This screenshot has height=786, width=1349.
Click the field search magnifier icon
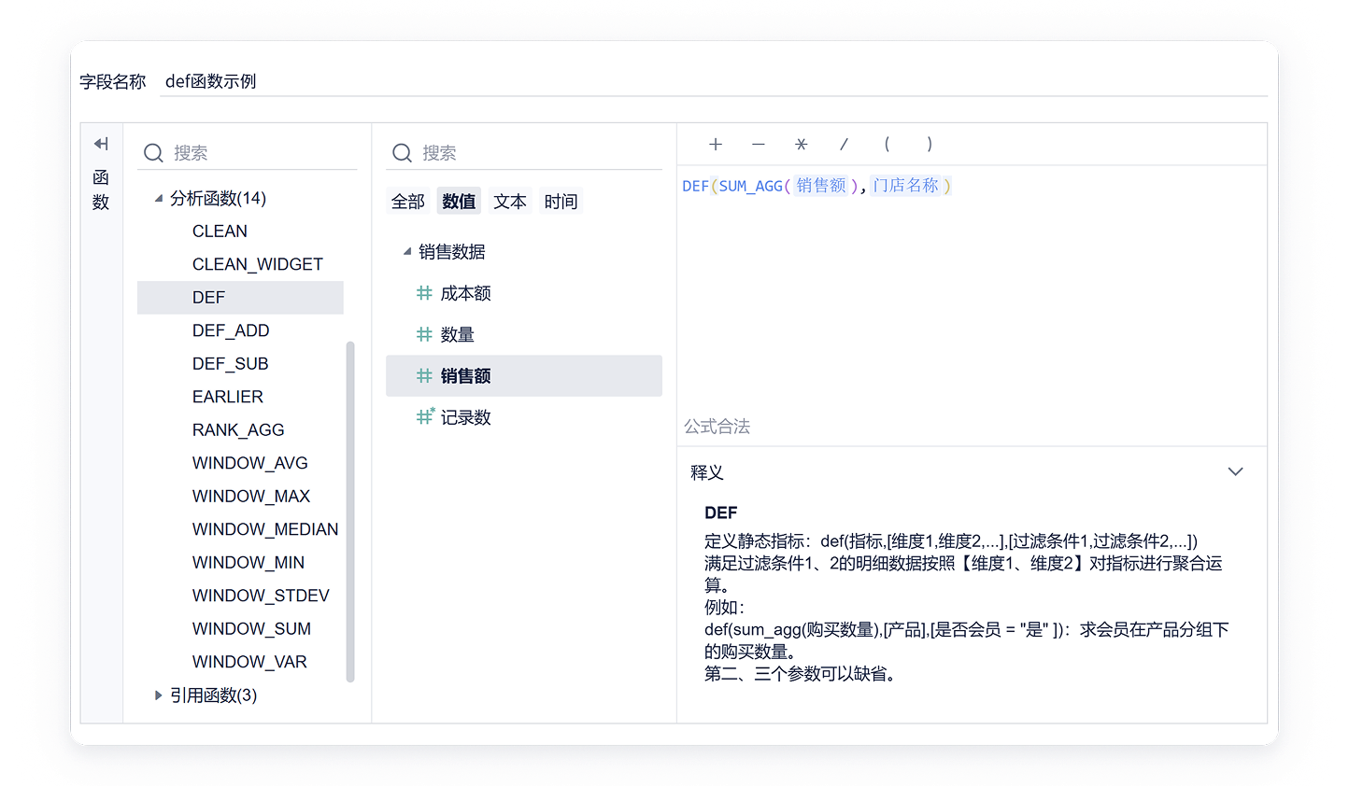(402, 153)
